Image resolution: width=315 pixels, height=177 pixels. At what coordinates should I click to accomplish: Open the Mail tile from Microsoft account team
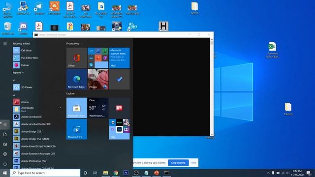[x=119, y=58]
